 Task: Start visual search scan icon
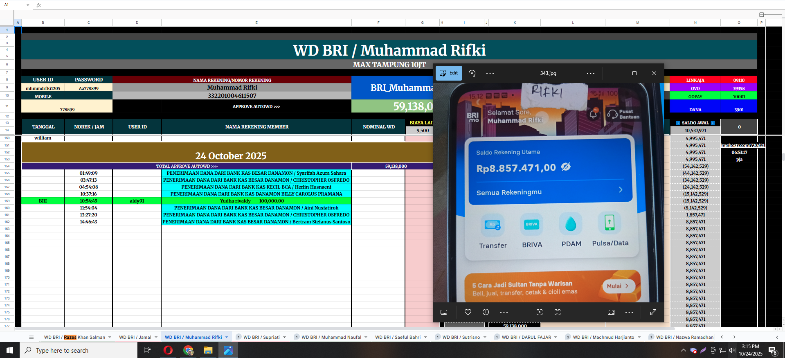540,312
